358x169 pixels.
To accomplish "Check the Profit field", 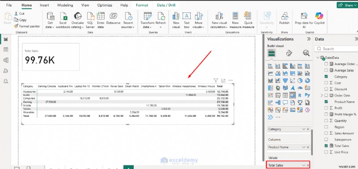I will (x=326, y=108).
